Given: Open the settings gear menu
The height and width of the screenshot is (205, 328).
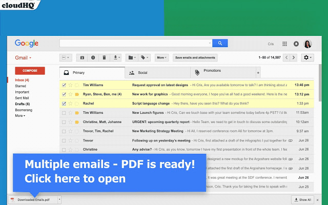Looking at the screenshot, I should pyautogui.click(x=307, y=57).
